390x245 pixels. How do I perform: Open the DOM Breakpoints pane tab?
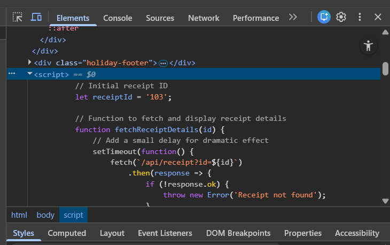(238, 233)
